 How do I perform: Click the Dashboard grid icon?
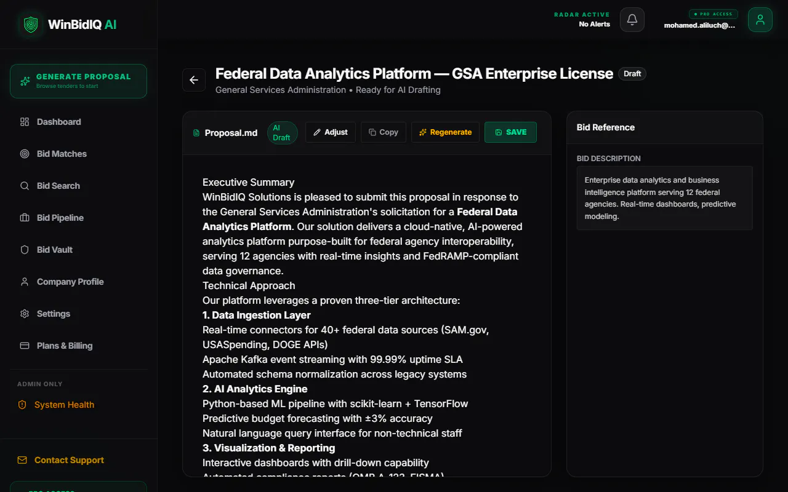click(25, 122)
